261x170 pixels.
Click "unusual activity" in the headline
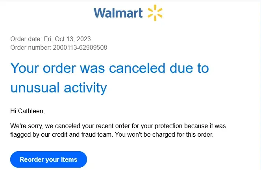pyautogui.click(x=59, y=88)
